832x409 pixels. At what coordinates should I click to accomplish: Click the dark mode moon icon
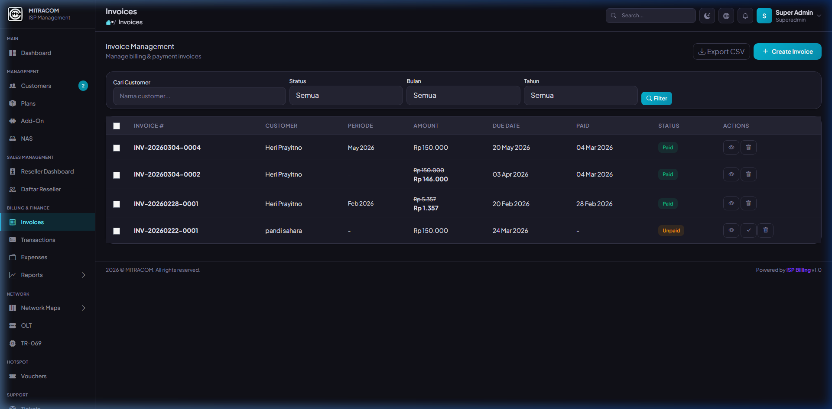pos(707,16)
